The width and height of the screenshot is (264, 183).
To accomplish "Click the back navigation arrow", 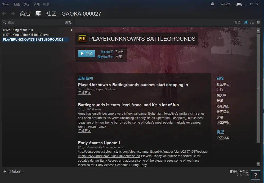I will coord(4,13).
